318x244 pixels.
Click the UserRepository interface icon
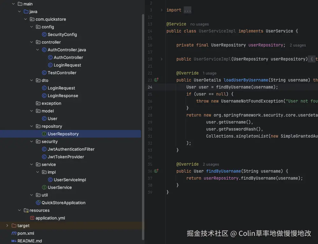44,134
